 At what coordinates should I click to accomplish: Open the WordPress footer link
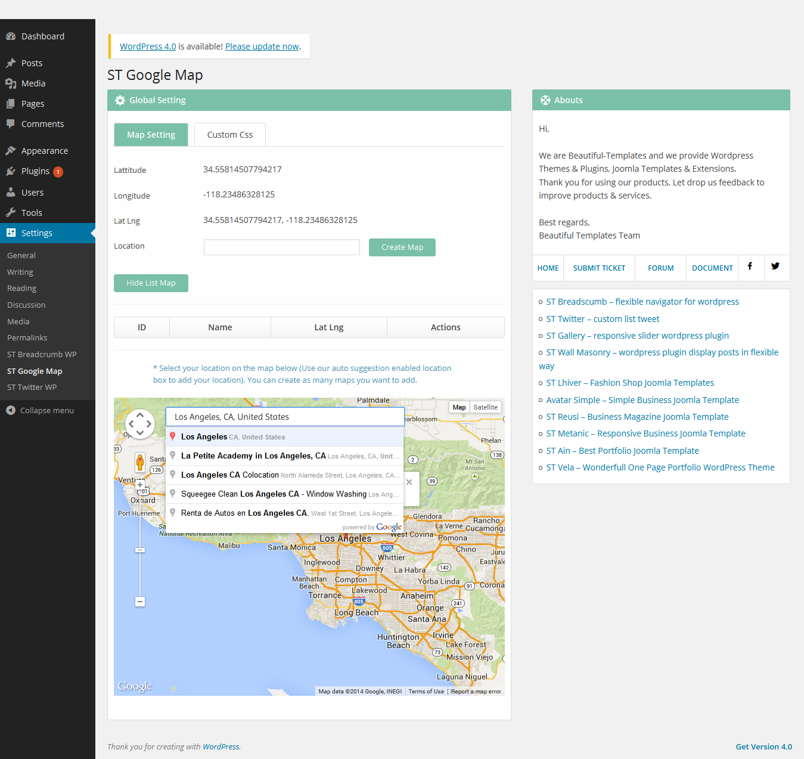coord(221,746)
